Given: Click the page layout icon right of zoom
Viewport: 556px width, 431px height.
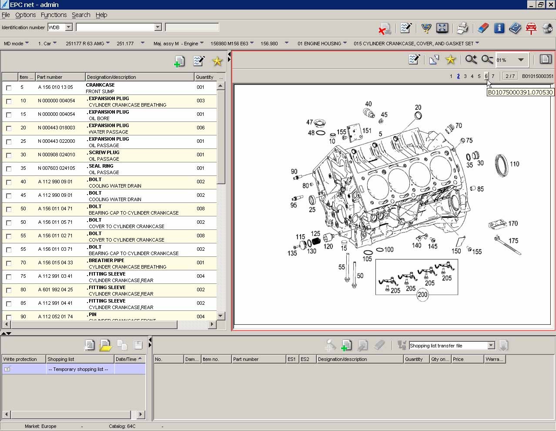Looking at the screenshot, I should (x=546, y=59).
